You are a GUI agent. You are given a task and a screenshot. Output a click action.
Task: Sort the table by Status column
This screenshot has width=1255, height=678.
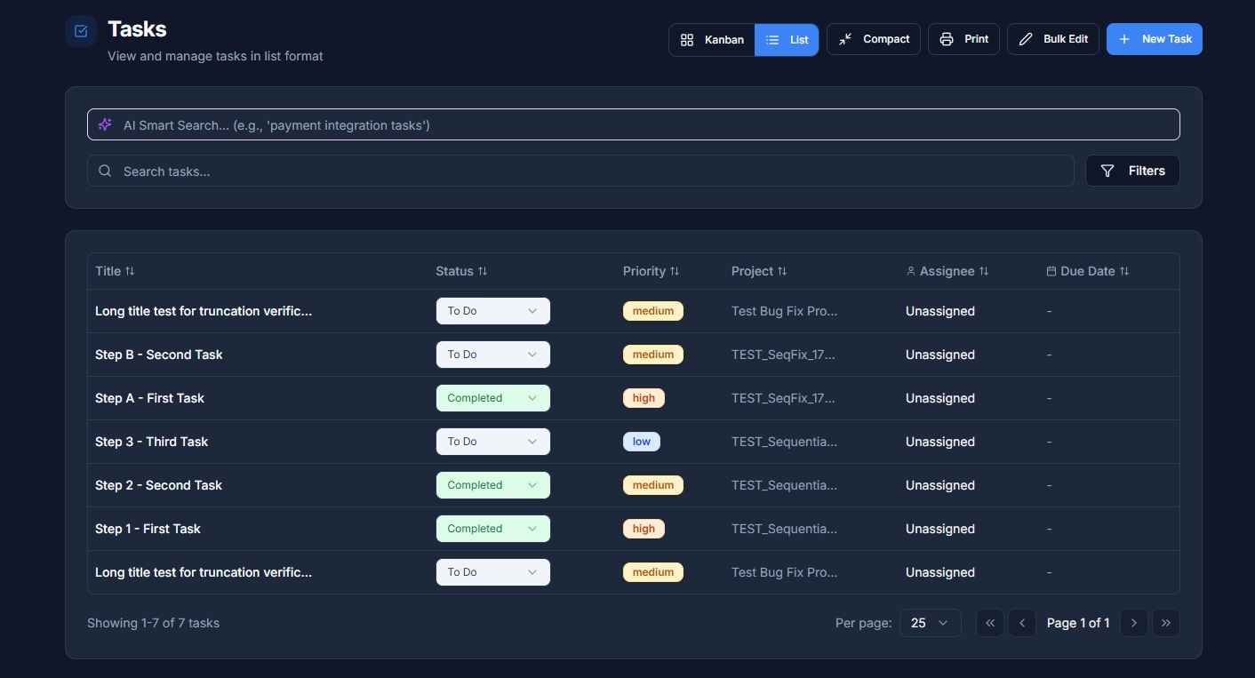point(461,271)
